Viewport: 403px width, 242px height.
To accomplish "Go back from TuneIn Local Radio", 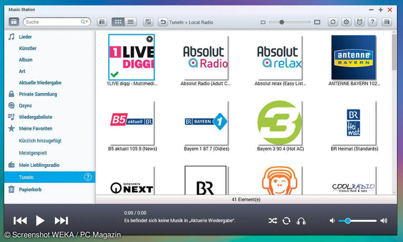I will pyautogui.click(x=163, y=22).
